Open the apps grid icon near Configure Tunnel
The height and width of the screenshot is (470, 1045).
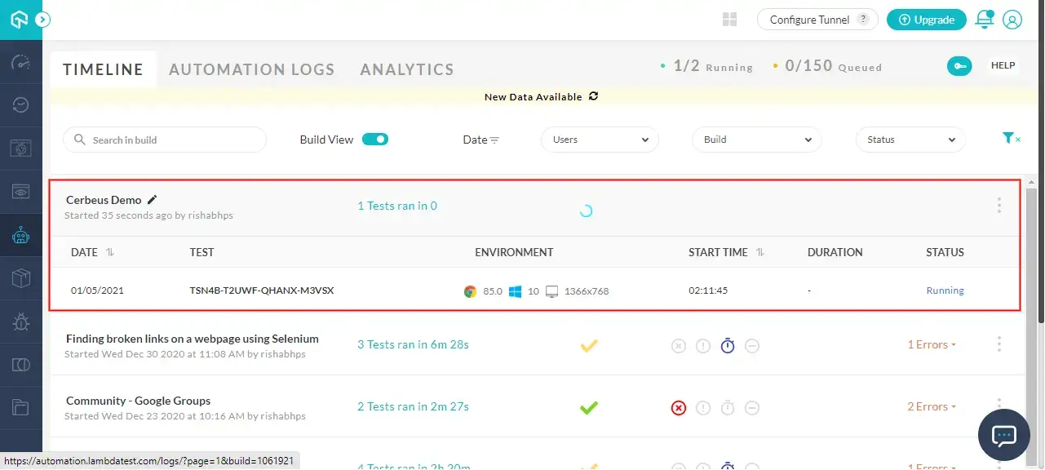pyautogui.click(x=728, y=19)
